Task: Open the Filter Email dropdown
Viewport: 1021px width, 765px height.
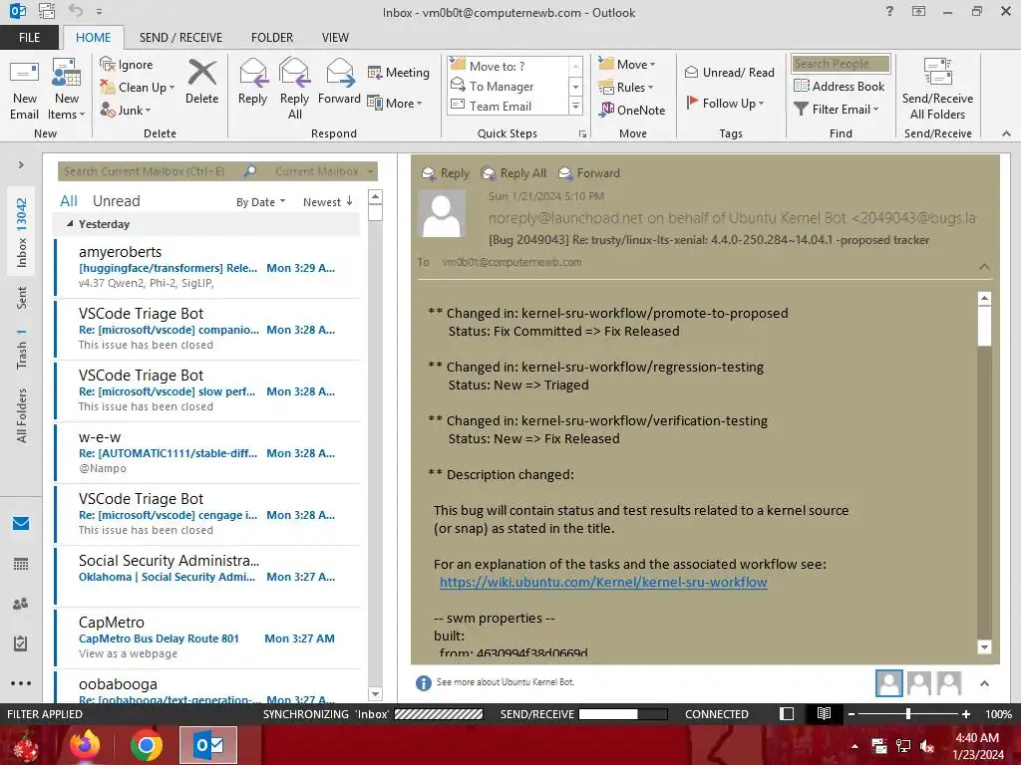Action: pos(837,110)
